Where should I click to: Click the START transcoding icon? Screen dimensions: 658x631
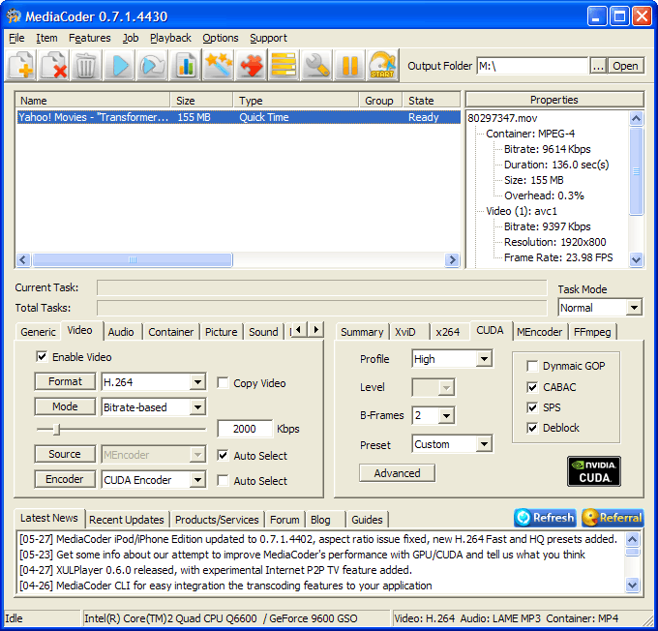pyautogui.click(x=383, y=66)
